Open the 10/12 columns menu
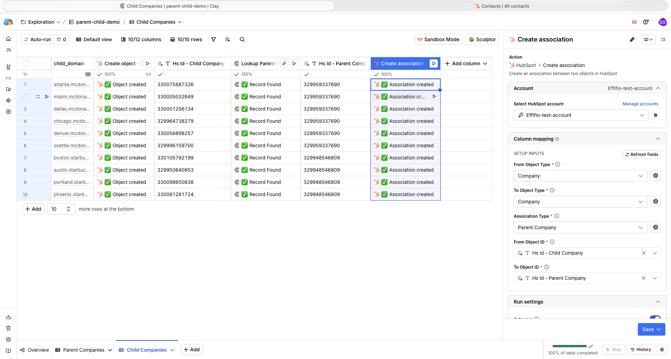671x359 pixels. [141, 39]
